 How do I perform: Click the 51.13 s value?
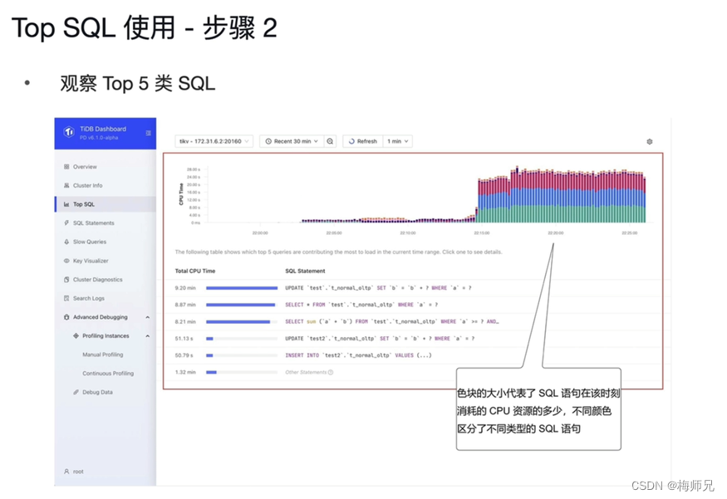click(184, 339)
